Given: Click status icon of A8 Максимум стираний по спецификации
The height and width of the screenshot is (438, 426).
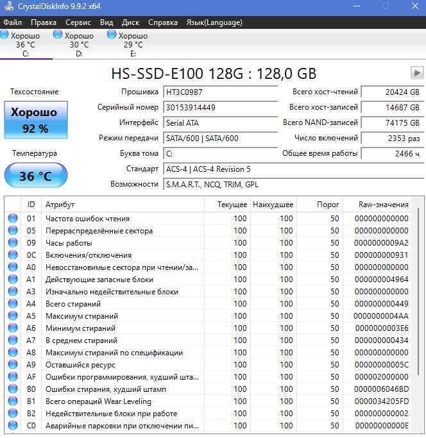Looking at the screenshot, I should [x=13, y=353].
